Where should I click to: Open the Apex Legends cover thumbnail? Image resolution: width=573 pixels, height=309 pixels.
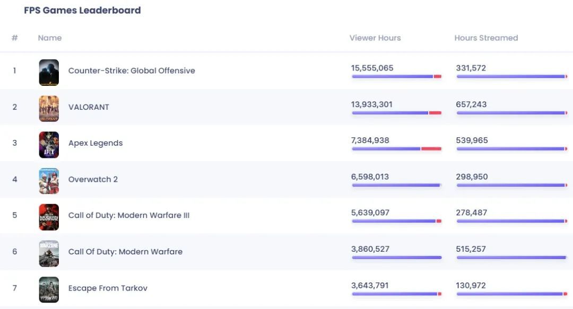coord(49,145)
